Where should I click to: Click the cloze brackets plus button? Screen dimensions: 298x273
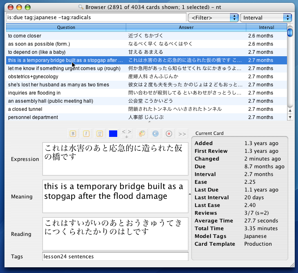pos(127,134)
